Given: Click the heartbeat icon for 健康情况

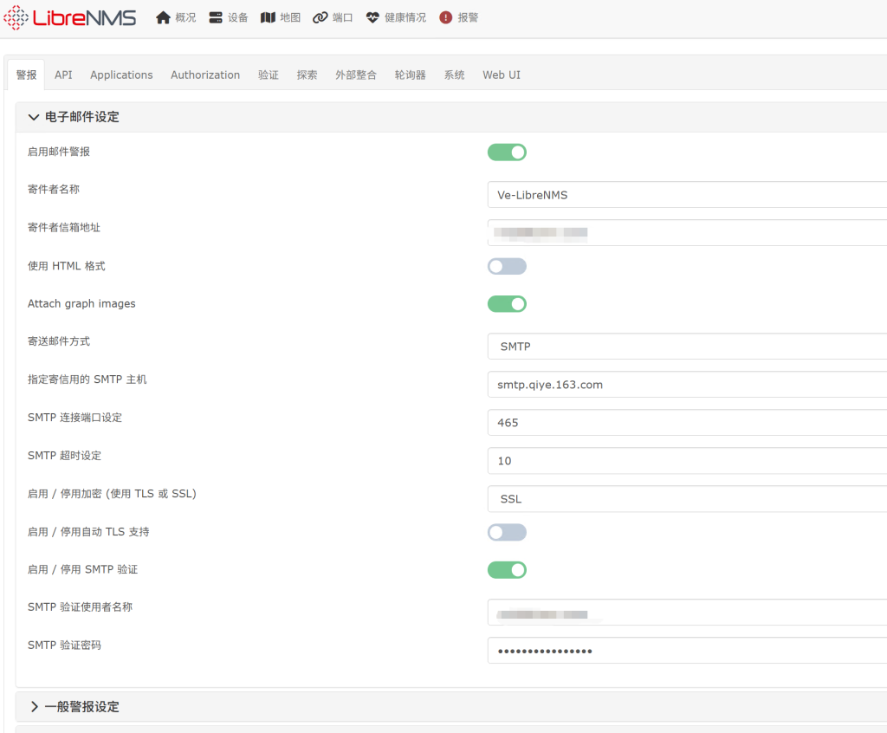Looking at the screenshot, I should pos(372,18).
